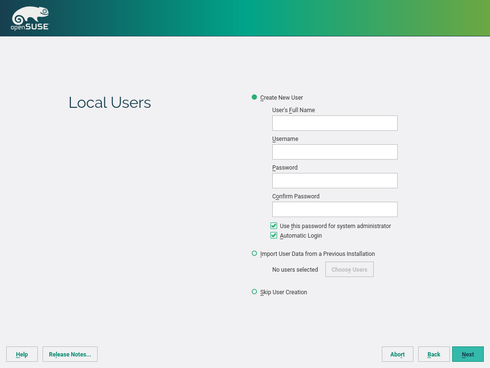Viewport: 490px width, 368px height.
Task: Focus the Username text field
Action: 334,152
